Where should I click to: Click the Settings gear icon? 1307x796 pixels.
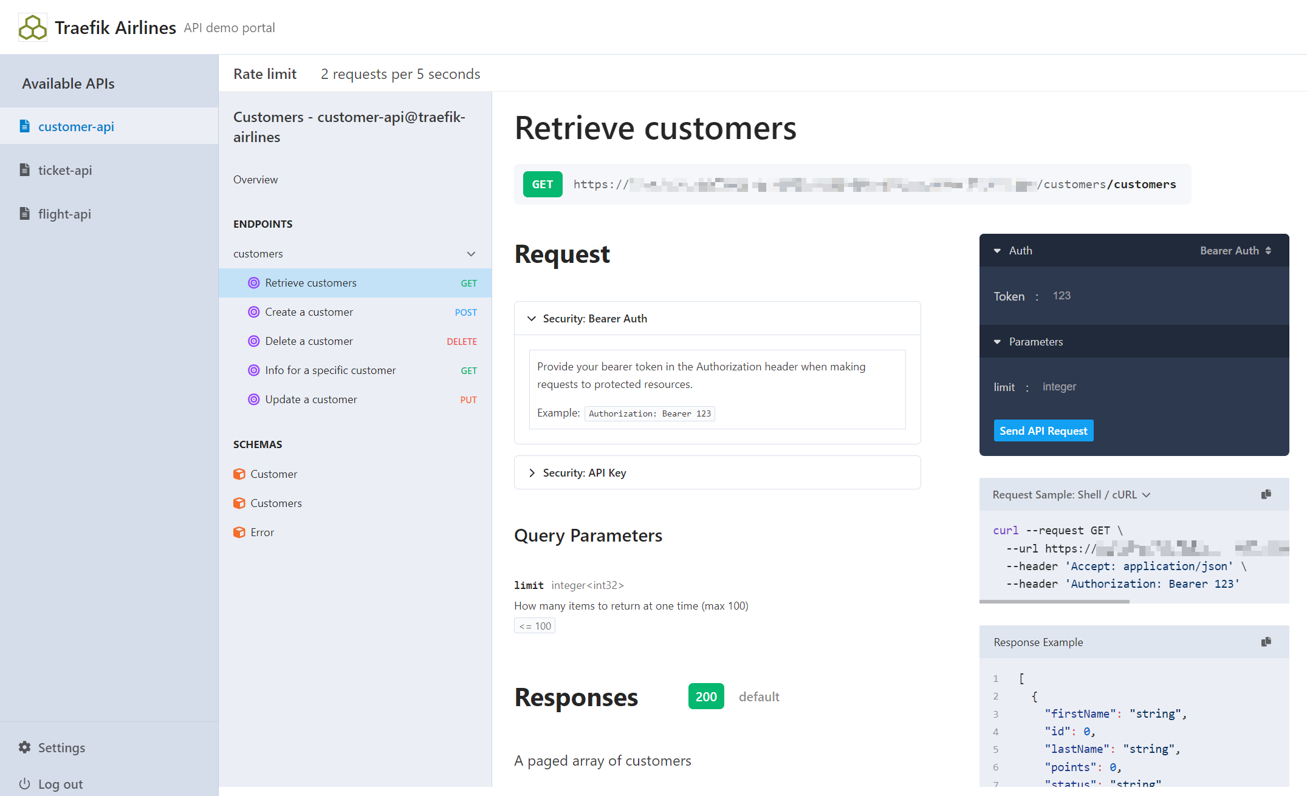[25, 747]
